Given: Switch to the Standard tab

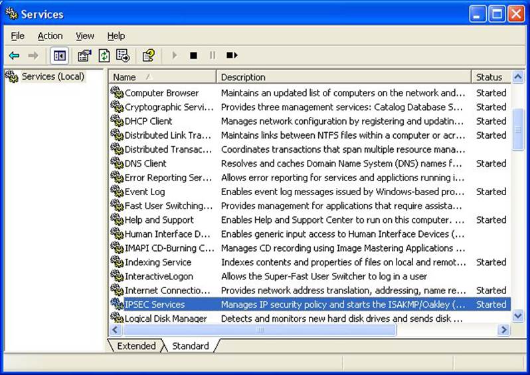Looking at the screenshot, I should point(190,346).
